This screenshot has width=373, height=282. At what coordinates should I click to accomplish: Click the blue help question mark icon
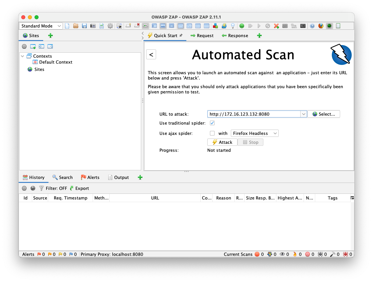coord(312,26)
